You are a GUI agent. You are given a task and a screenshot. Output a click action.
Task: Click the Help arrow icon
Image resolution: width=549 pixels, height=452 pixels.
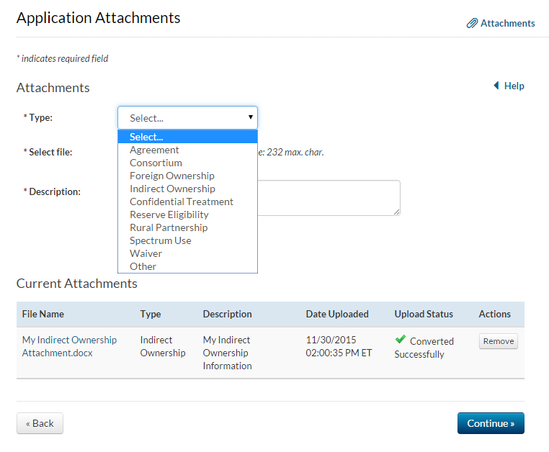point(496,86)
